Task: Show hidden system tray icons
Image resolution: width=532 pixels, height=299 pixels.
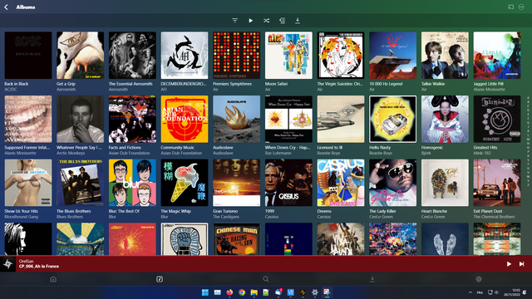Action: pos(470,292)
